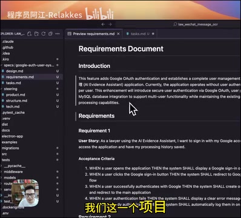Collapse the specs/google-auth-user-sys folder
The width and height of the screenshot is (241, 218).
coord(28,65)
